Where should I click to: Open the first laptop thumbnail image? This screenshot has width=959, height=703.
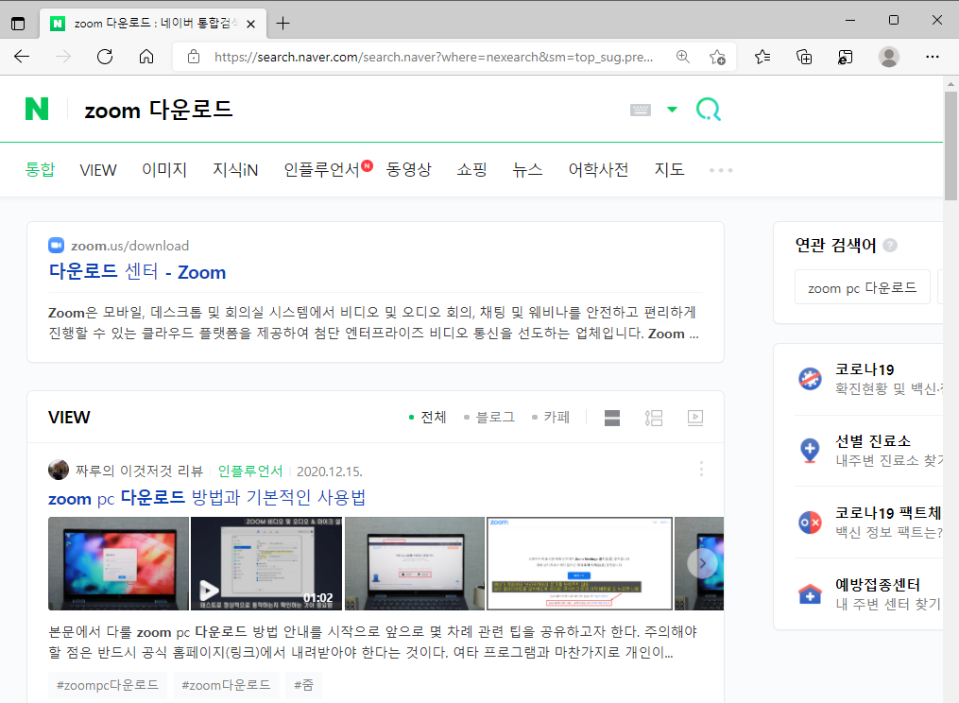[x=119, y=563]
